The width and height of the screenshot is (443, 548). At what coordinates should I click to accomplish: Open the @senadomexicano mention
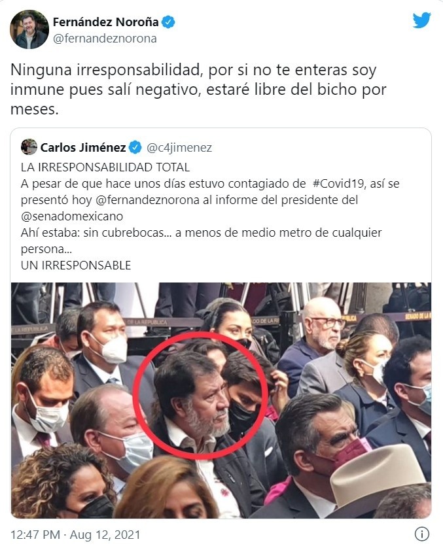[72, 216]
